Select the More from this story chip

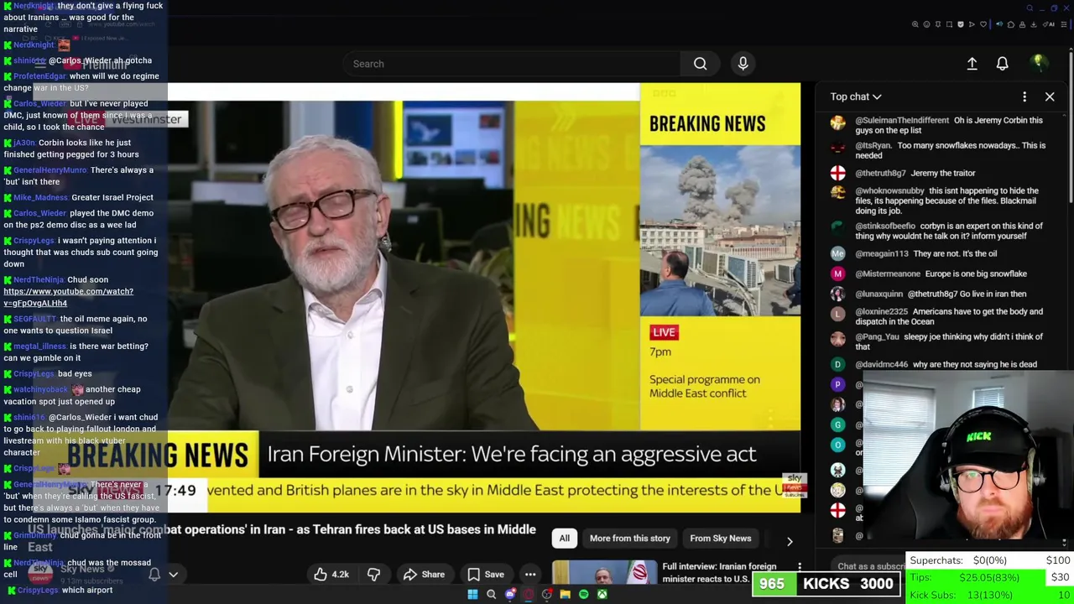[629, 539]
